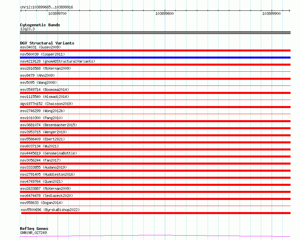The image size is (300, 240).
Task: Click the red bar under nsv4219128
Action: coord(155,65)
